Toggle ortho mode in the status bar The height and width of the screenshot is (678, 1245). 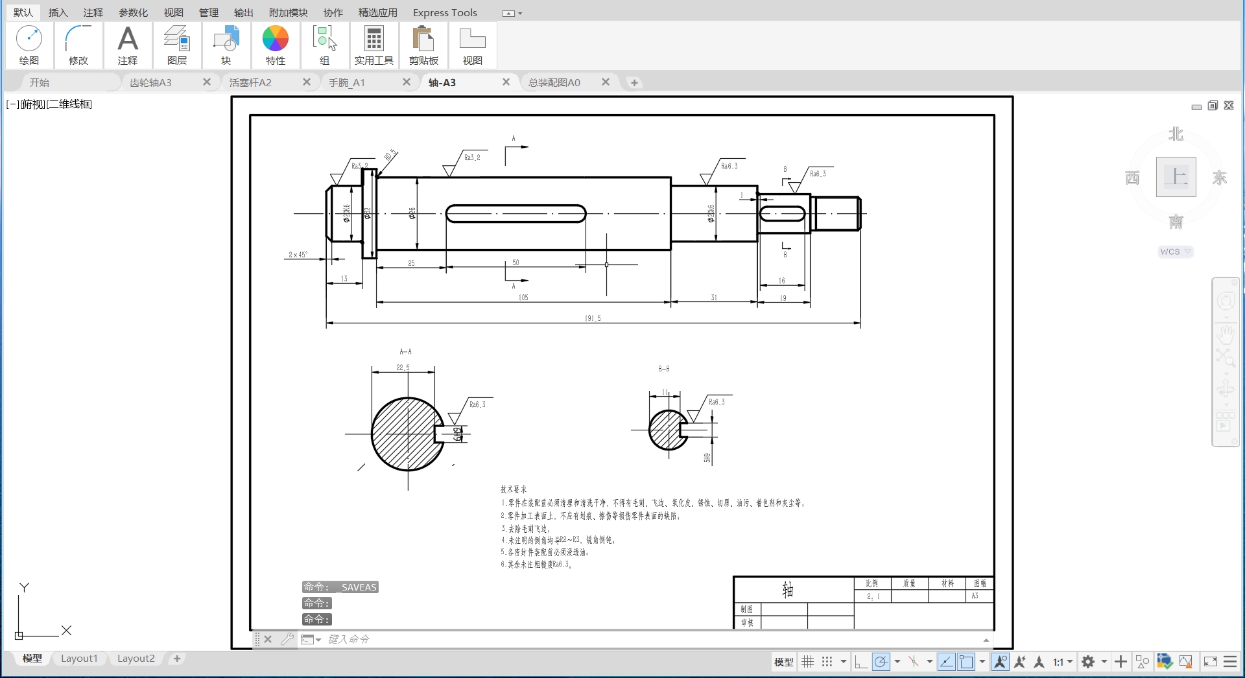pyautogui.click(x=861, y=662)
